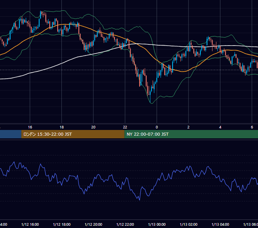Screen dimensions: 258x228
Task: Click the 1/13 02:00 label on the lower axis
Action: [189, 224]
